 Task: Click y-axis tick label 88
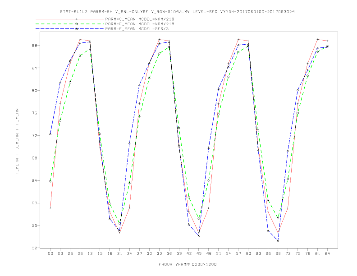pos(34,45)
